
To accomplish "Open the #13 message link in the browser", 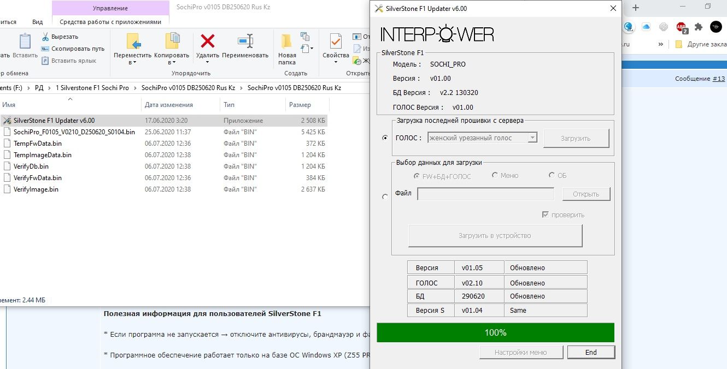I will [x=719, y=79].
